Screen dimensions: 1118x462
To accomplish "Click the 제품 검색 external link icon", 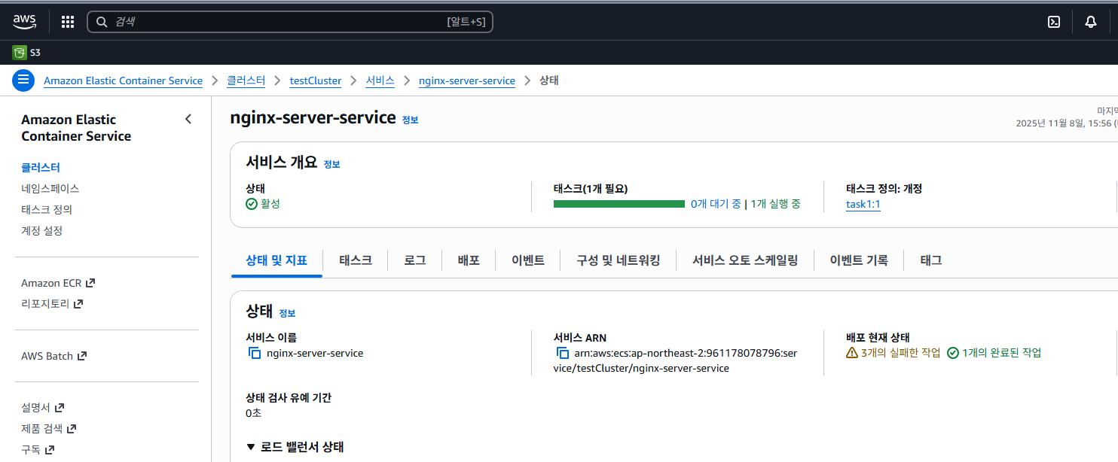I will click(72, 429).
